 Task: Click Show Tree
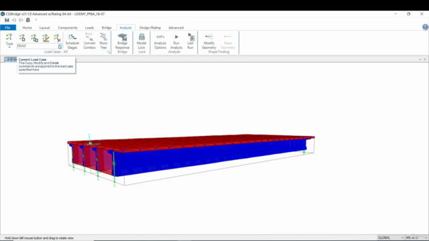pyautogui.click(x=103, y=42)
